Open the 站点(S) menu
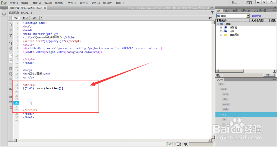The width and height of the screenshot is (277, 147). pos(96,3)
